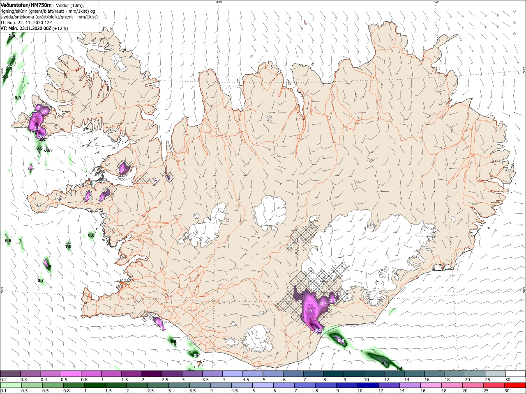
Task: Pick the red-pink 25 swatch in lower legend row
Action: (x=494, y=385)
